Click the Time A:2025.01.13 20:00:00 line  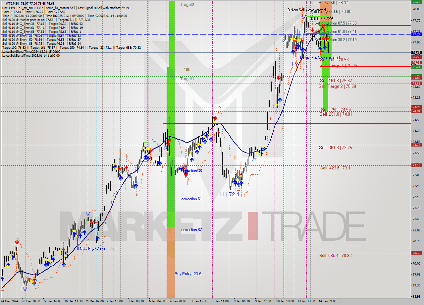pyautogui.click(x=65, y=16)
